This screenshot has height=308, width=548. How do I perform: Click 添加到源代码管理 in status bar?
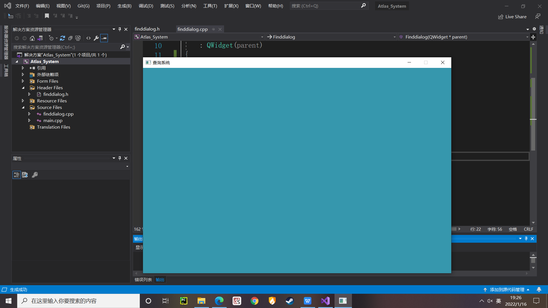[x=507, y=289]
